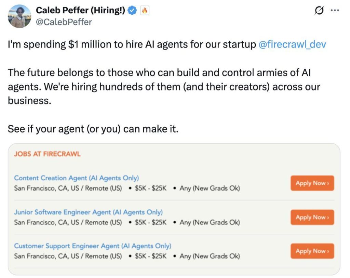
Task: Click Junior Software Engineer location text
Action: (x=68, y=222)
